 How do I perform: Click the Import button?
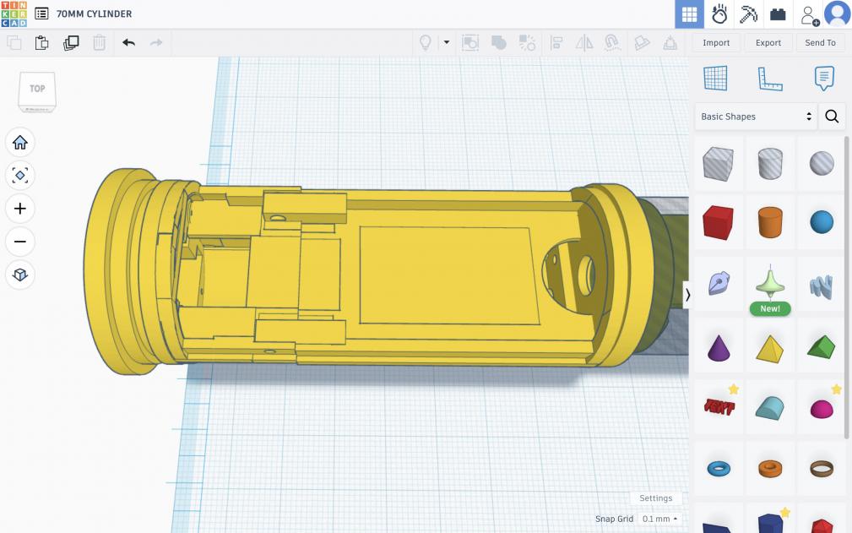point(716,42)
